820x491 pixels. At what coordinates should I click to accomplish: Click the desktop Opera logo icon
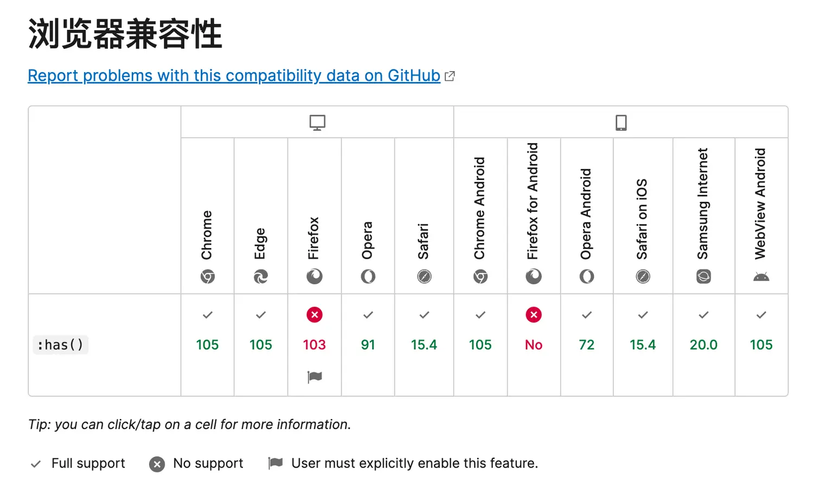pyautogui.click(x=368, y=277)
